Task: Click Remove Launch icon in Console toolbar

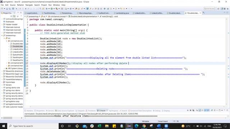Action: click(190, 110)
